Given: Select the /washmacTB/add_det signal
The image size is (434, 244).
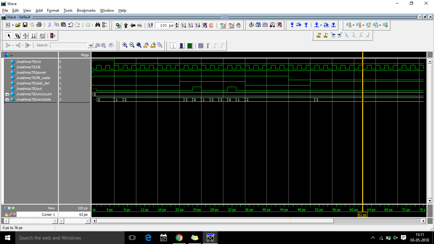Looking at the screenshot, I should 33,83.
